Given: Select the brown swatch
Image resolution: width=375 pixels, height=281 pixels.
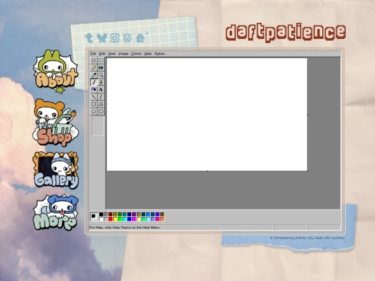Looking at the screenshot, I should pos(162,214).
